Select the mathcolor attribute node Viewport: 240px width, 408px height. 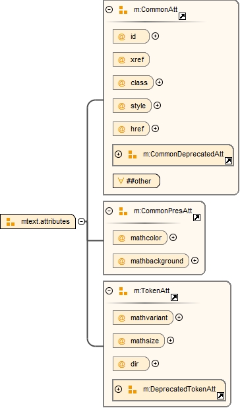(140, 238)
